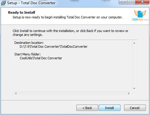Image resolution: width=150 pixels, height=115 pixels.
Task: Click the "Ready to Install" heading
Action: [21, 12]
